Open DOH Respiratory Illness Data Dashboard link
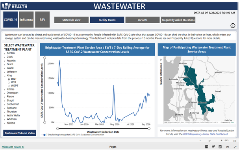The image size is (239, 150). [206, 134]
